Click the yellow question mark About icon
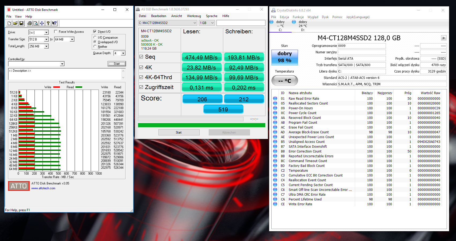 click(x=48, y=23)
